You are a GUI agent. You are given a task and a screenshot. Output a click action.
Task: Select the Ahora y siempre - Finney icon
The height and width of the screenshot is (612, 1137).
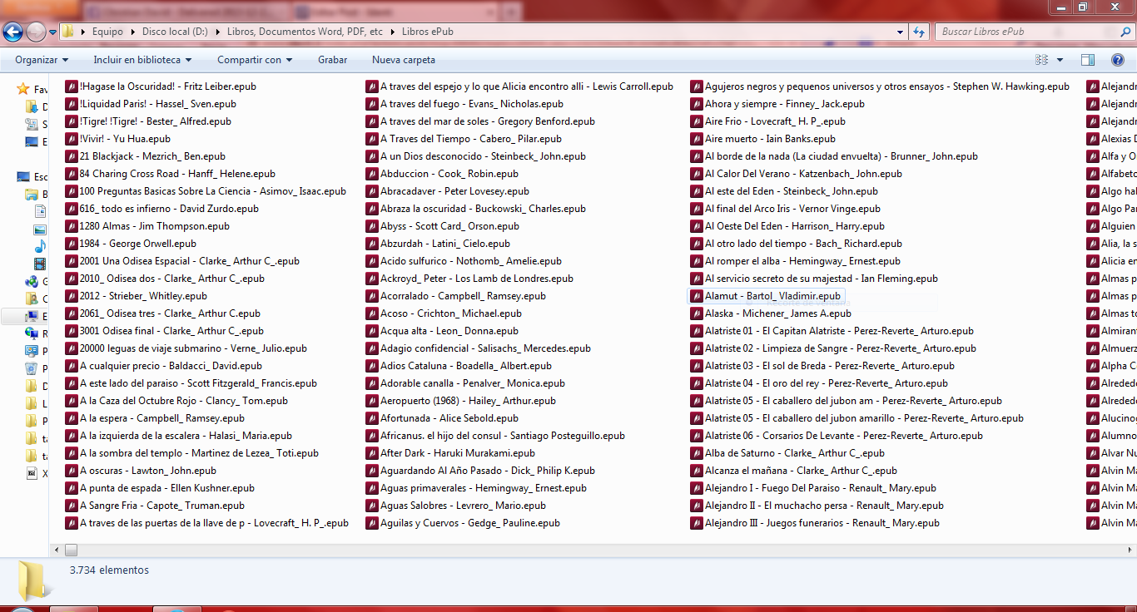point(697,104)
